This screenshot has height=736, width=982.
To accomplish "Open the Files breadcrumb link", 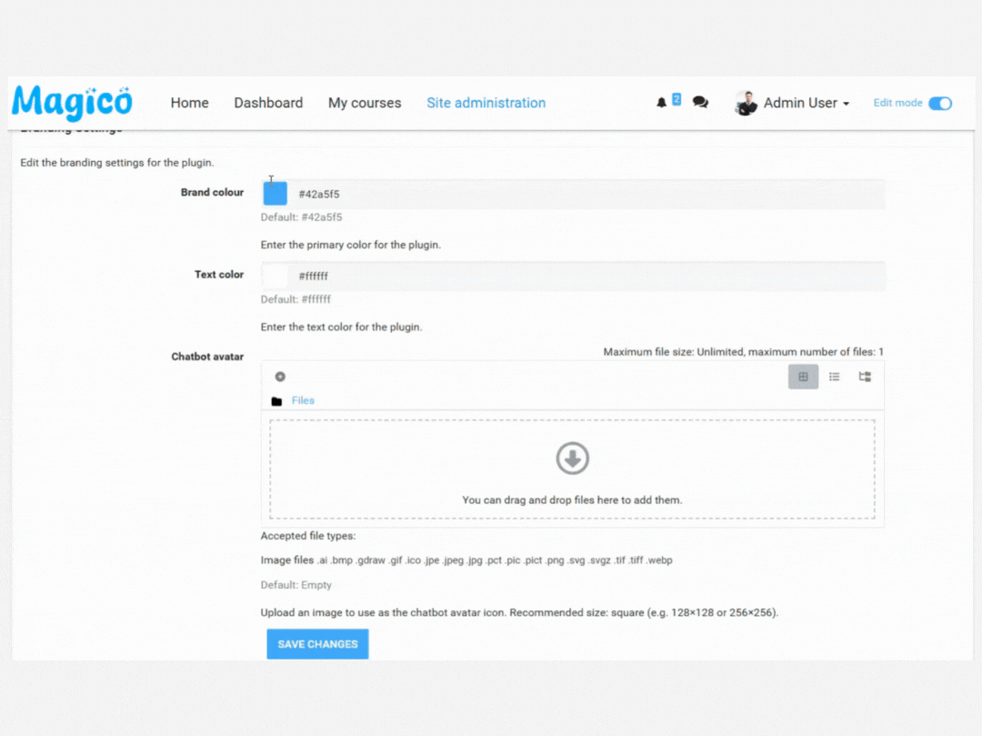I will [303, 400].
